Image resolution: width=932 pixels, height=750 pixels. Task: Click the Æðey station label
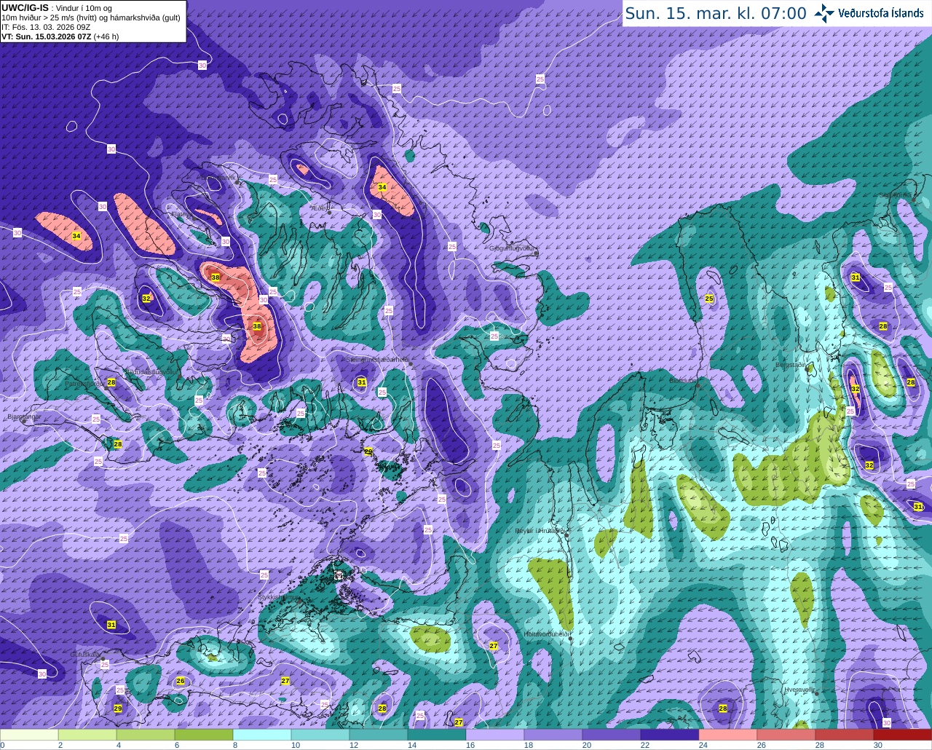click(x=320, y=208)
